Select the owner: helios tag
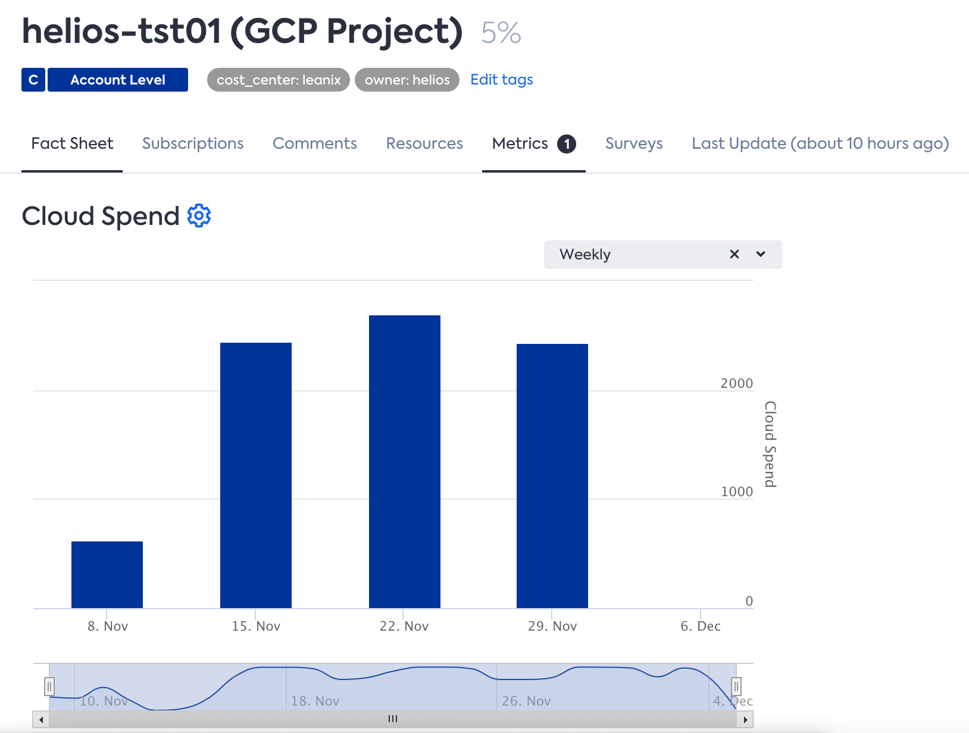Viewport: 969px width, 733px height. [x=407, y=80]
